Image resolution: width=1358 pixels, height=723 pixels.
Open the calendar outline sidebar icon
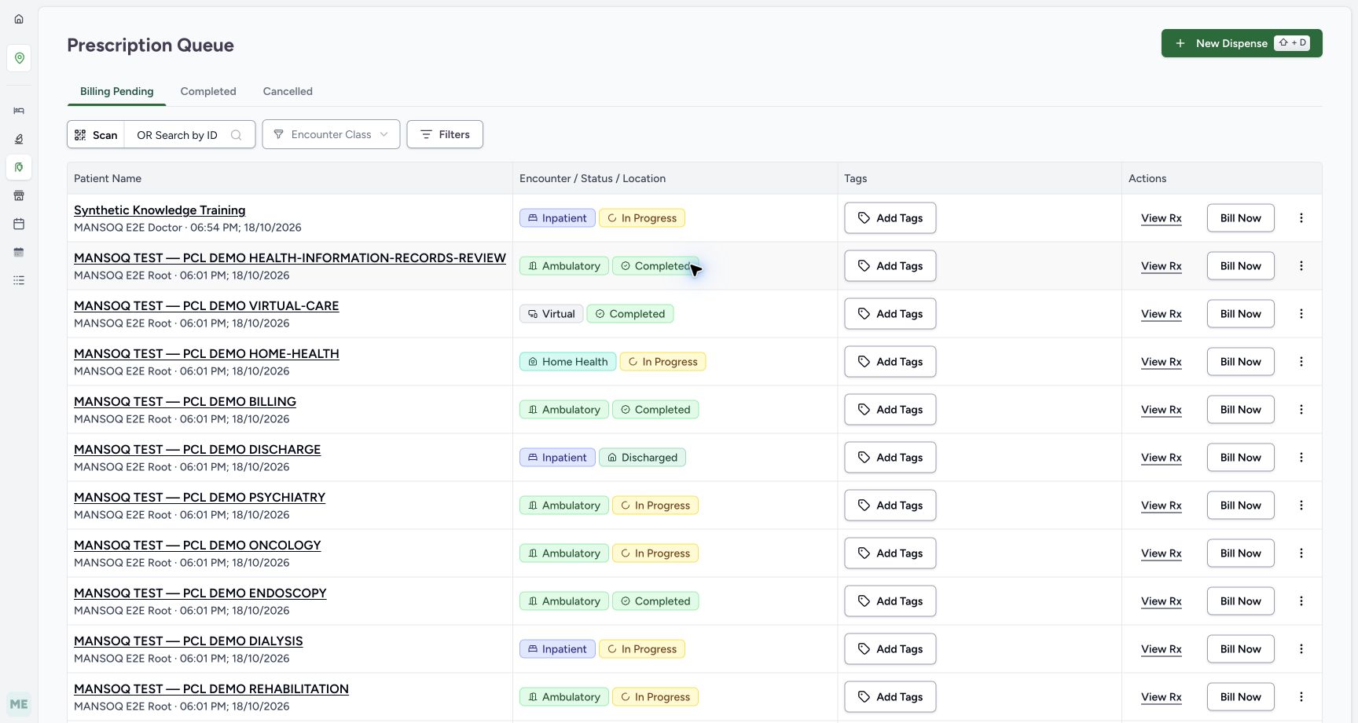19,224
